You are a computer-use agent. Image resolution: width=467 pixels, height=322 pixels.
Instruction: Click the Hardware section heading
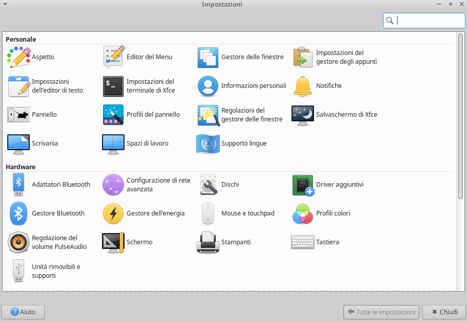(x=21, y=167)
